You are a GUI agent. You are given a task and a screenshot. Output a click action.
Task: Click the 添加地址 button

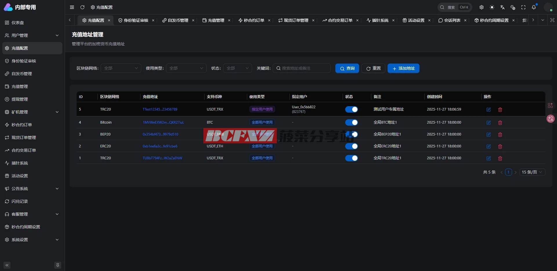tap(403, 68)
